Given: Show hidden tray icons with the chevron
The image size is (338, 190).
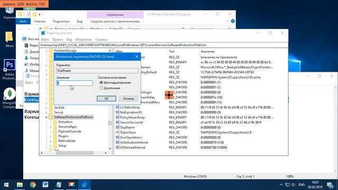Looking at the screenshot, I should tap(281, 185).
